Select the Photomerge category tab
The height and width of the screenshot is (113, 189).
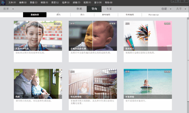tap(153, 15)
